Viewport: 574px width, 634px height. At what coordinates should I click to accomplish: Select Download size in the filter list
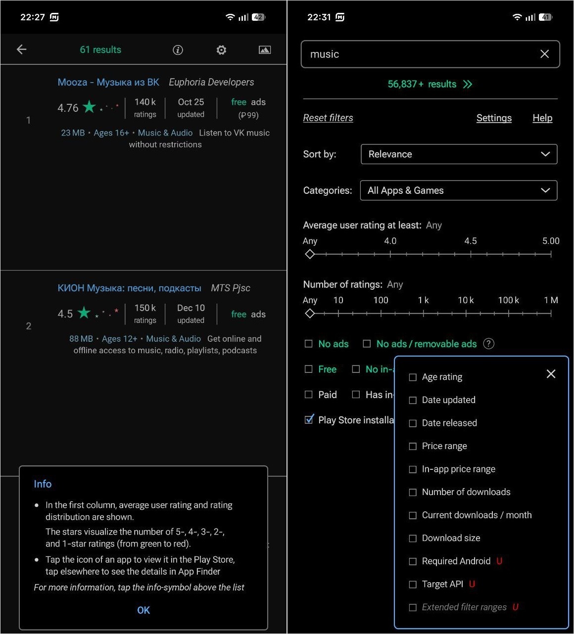click(x=413, y=538)
